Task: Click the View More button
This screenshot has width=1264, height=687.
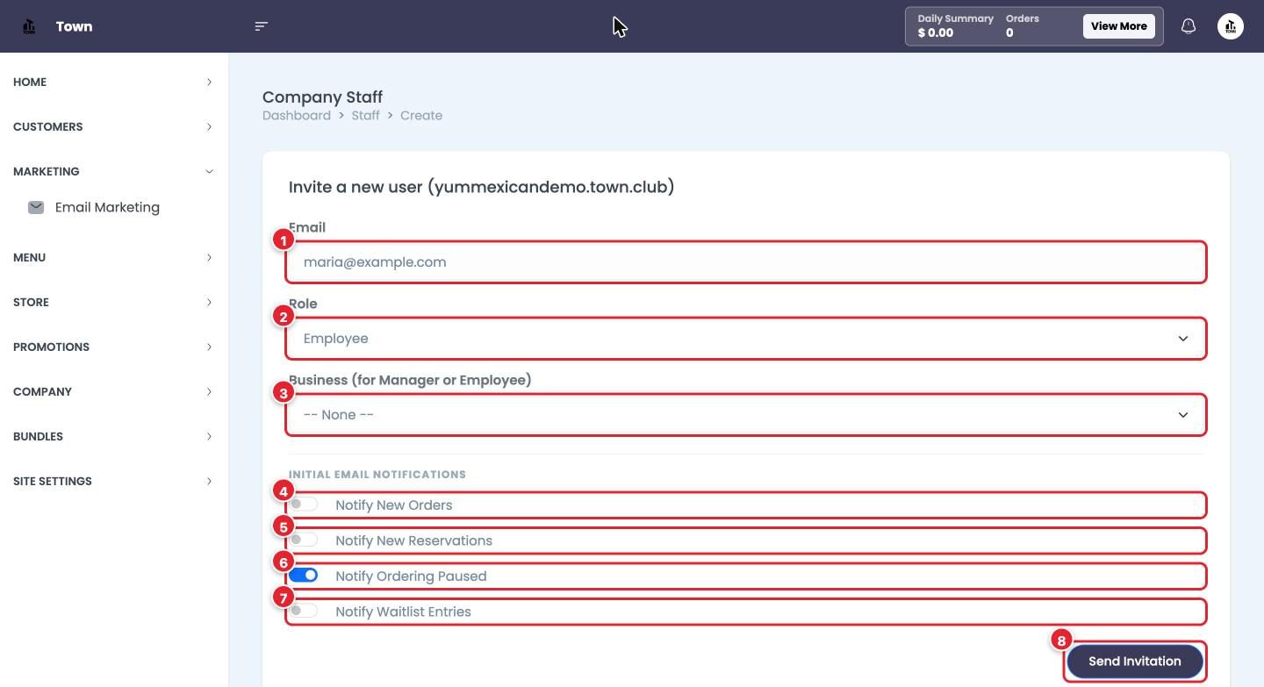Action: pyautogui.click(x=1118, y=26)
